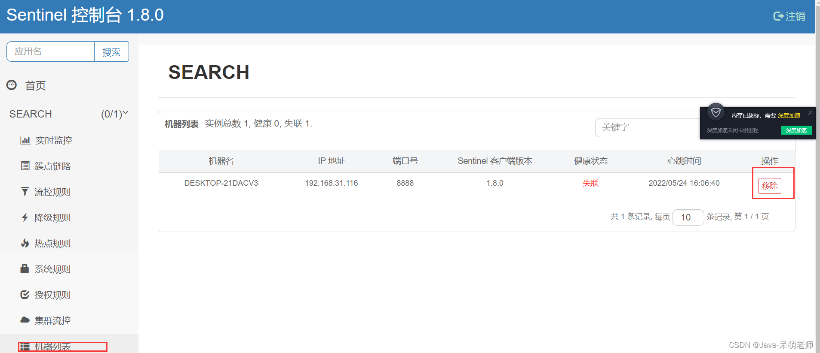Click the 机器名 column header
Screen dimensions: 820x353
tap(221, 161)
